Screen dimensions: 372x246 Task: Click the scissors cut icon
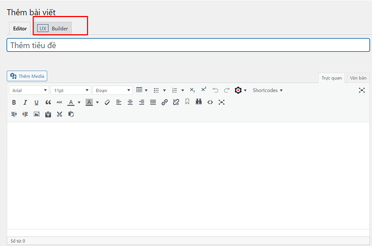[x=60, y=114]
